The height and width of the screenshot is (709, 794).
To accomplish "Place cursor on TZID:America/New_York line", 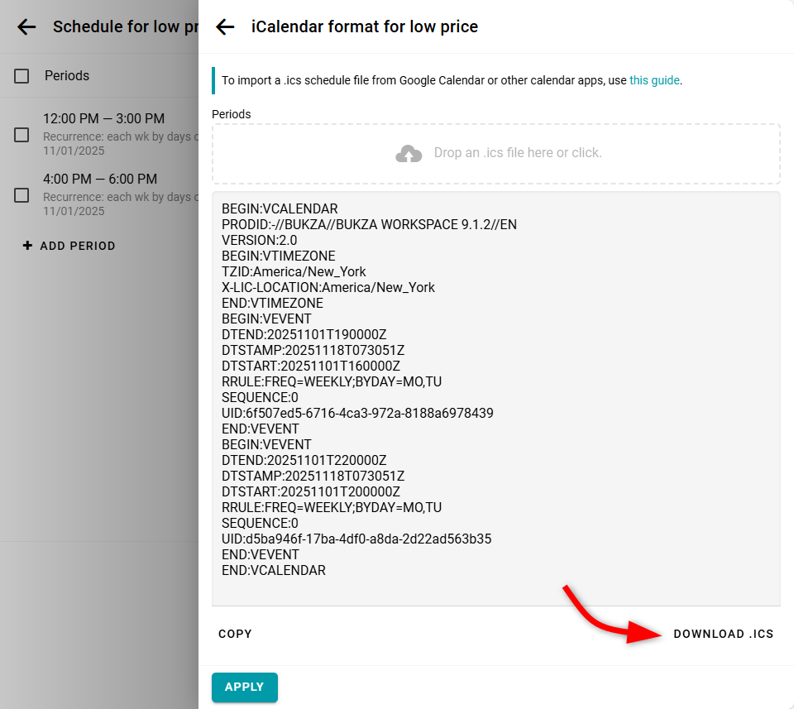I will coord(294,271).
